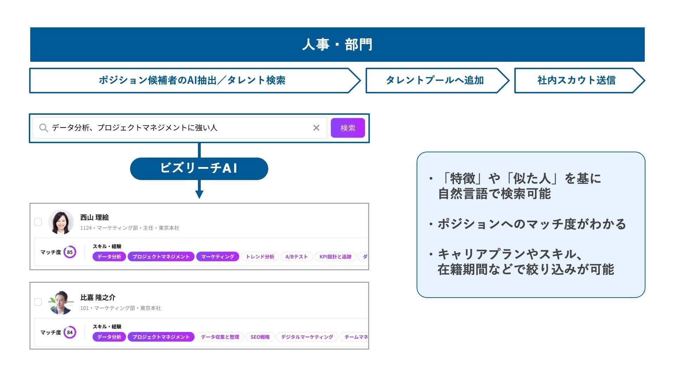Click the マーケティング skill tag
Viewport: 675px width, 379px height.
point(218,257)
